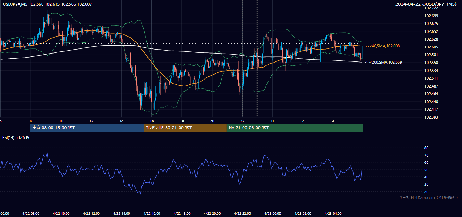This screenshot has height=217, width=462.
Task: Click the 40 SMA 102.608 orange label
Action: click(382, 46)
